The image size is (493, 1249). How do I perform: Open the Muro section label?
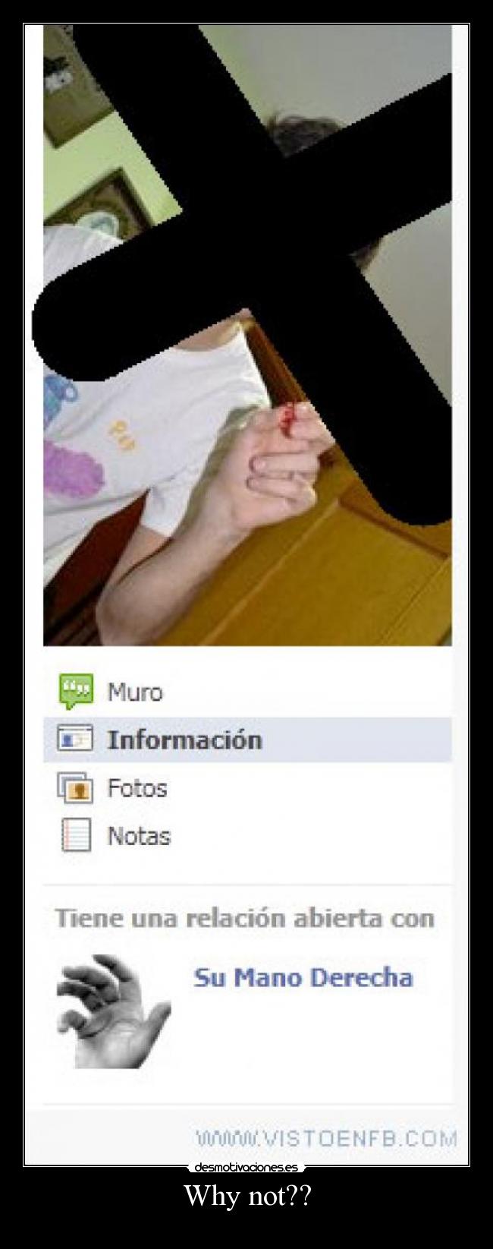click(135, 692)
